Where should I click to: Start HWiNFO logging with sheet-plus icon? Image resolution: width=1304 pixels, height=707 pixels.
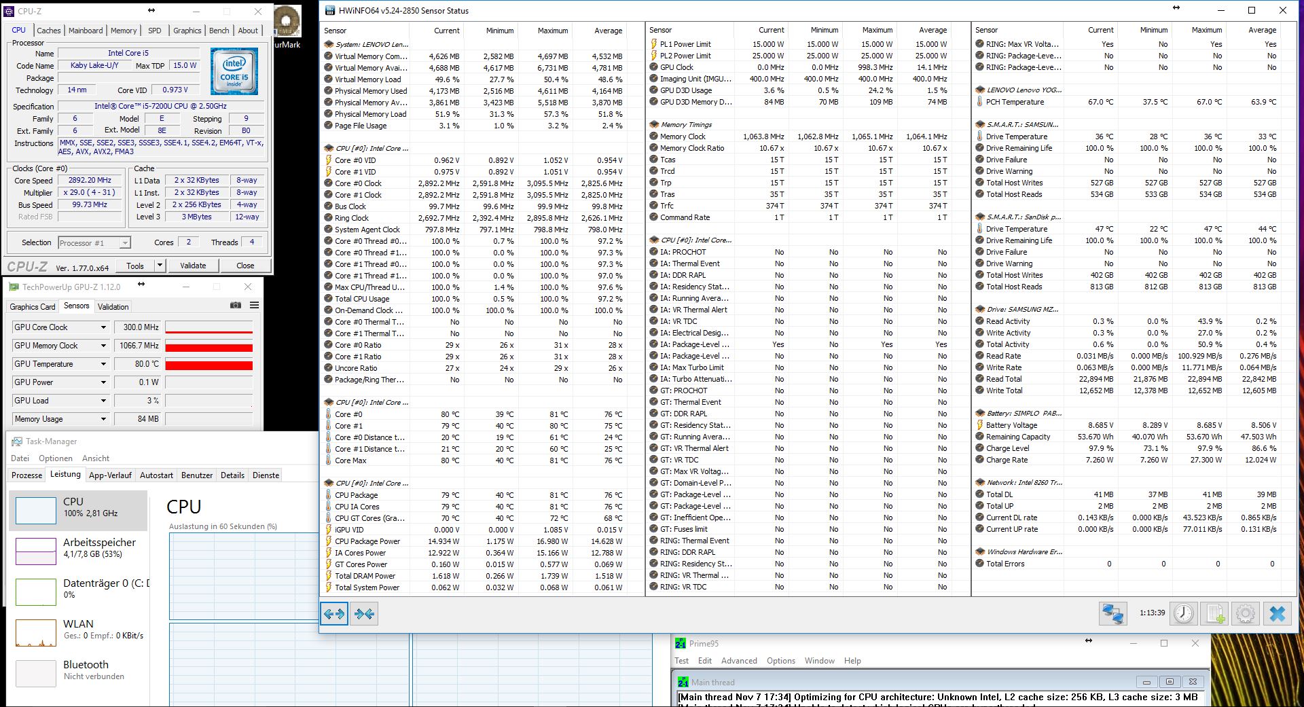[1215, 614]
